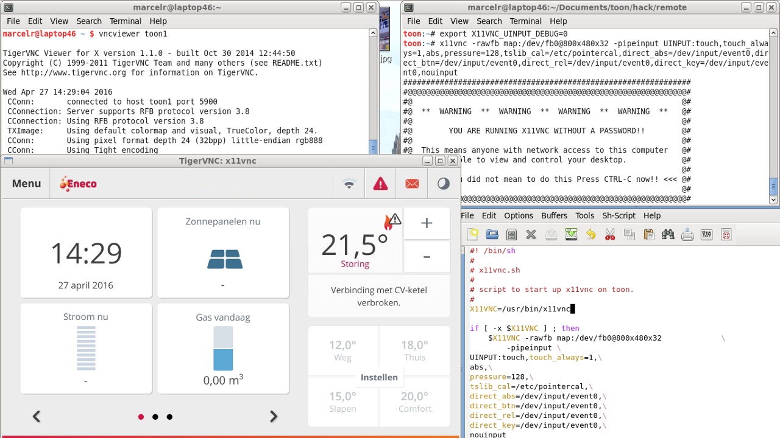Click the Instellen button
The height and width of the screenshot is (438, 780).
[379, 377]
